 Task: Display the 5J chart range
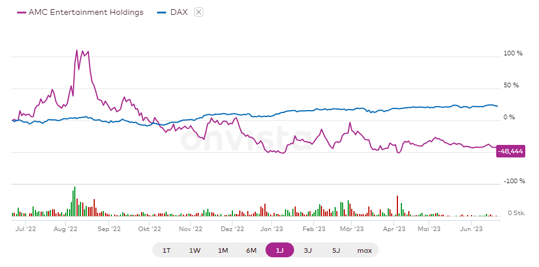point(336,250)
